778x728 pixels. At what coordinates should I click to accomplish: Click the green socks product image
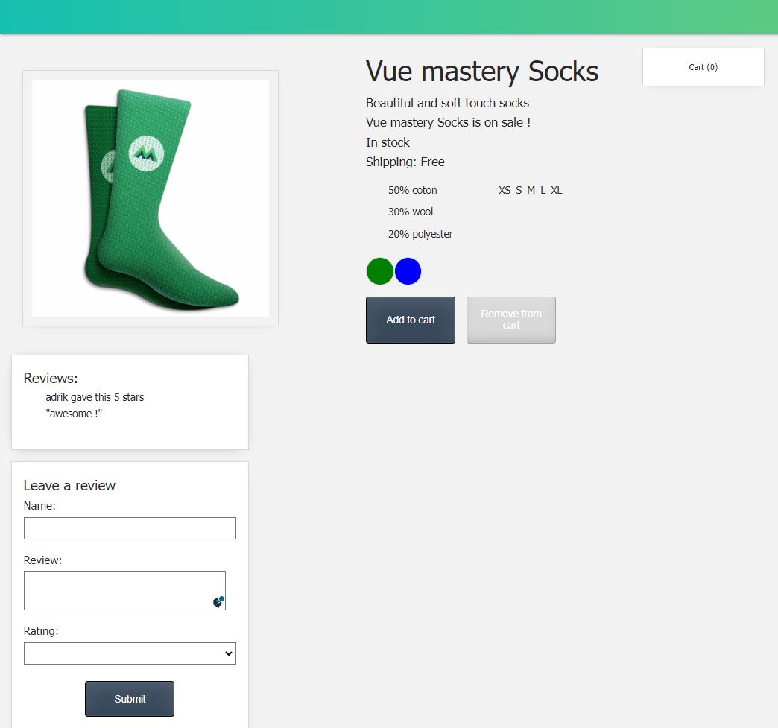151,198
